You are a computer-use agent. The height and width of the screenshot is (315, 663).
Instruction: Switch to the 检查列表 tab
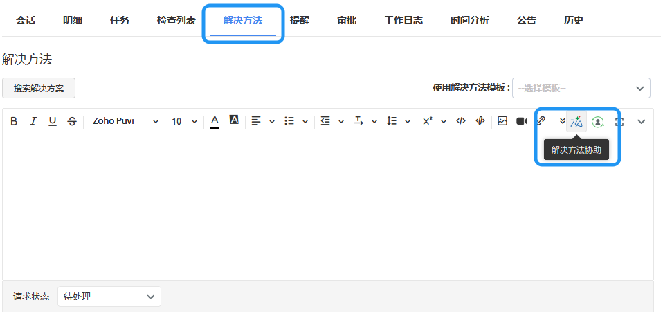pyautogui.click(x=176, y=20)
